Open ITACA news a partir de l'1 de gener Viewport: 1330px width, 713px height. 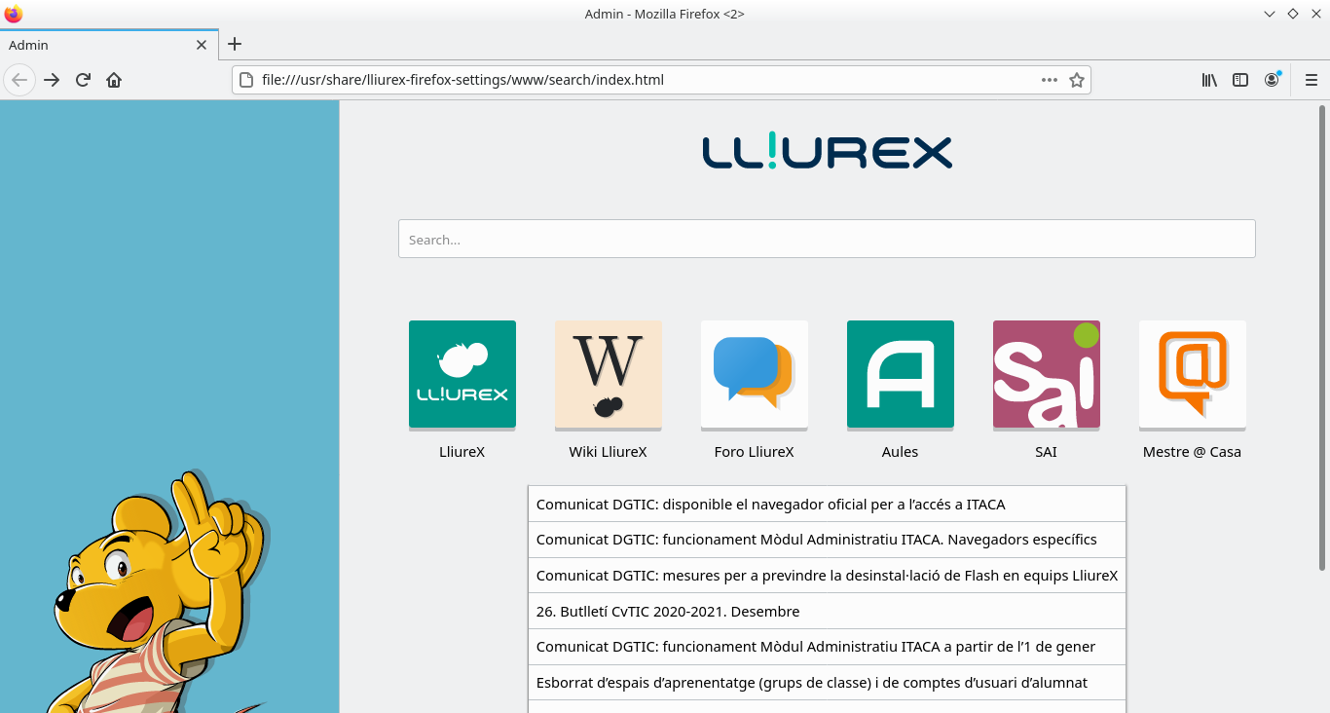pyautogui.click(x=827, y=647)
